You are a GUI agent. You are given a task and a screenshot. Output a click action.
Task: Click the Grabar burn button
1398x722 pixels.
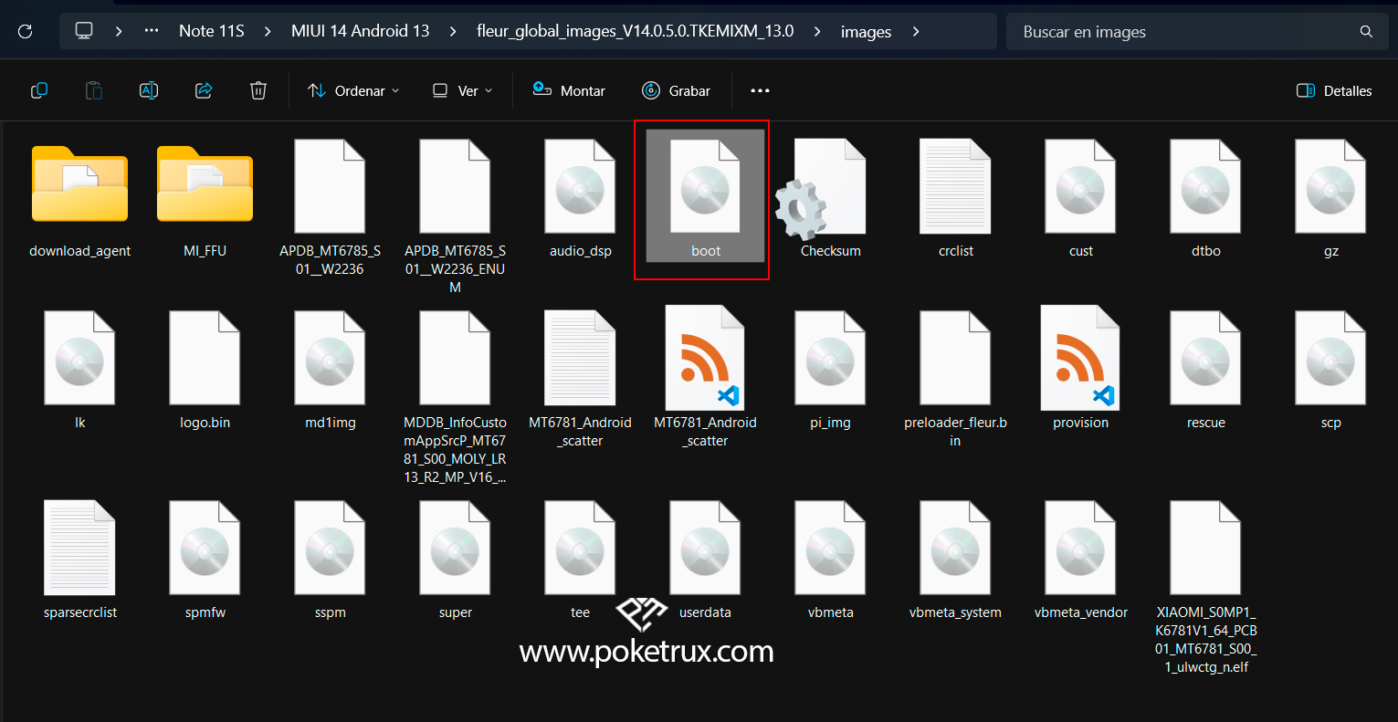(x=677, y=90)
